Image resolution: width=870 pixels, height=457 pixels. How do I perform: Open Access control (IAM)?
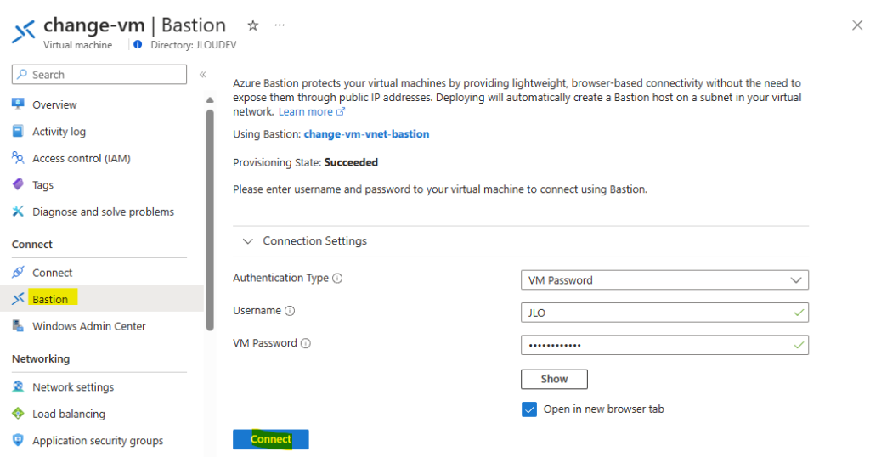tap(81, 158)
